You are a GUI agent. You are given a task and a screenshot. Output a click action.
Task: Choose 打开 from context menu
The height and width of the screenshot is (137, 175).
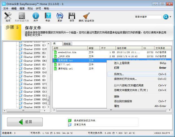tap(139, 68)
